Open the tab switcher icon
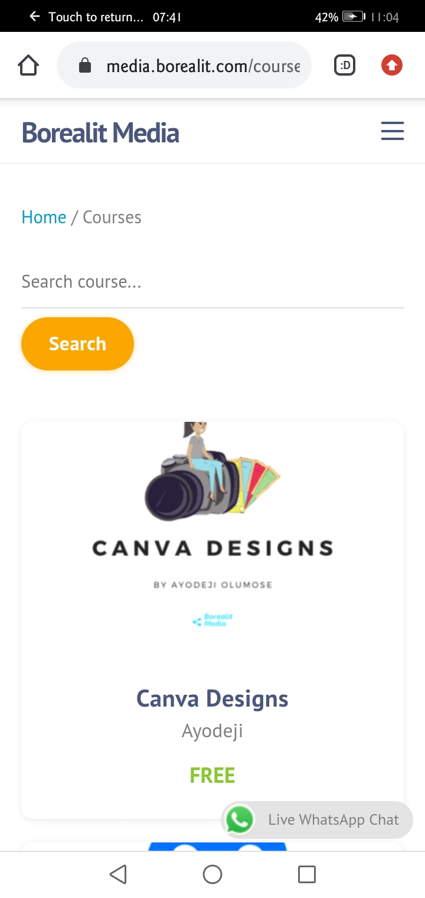Viewport: 425px width, 898px height. tap(345, 66)
